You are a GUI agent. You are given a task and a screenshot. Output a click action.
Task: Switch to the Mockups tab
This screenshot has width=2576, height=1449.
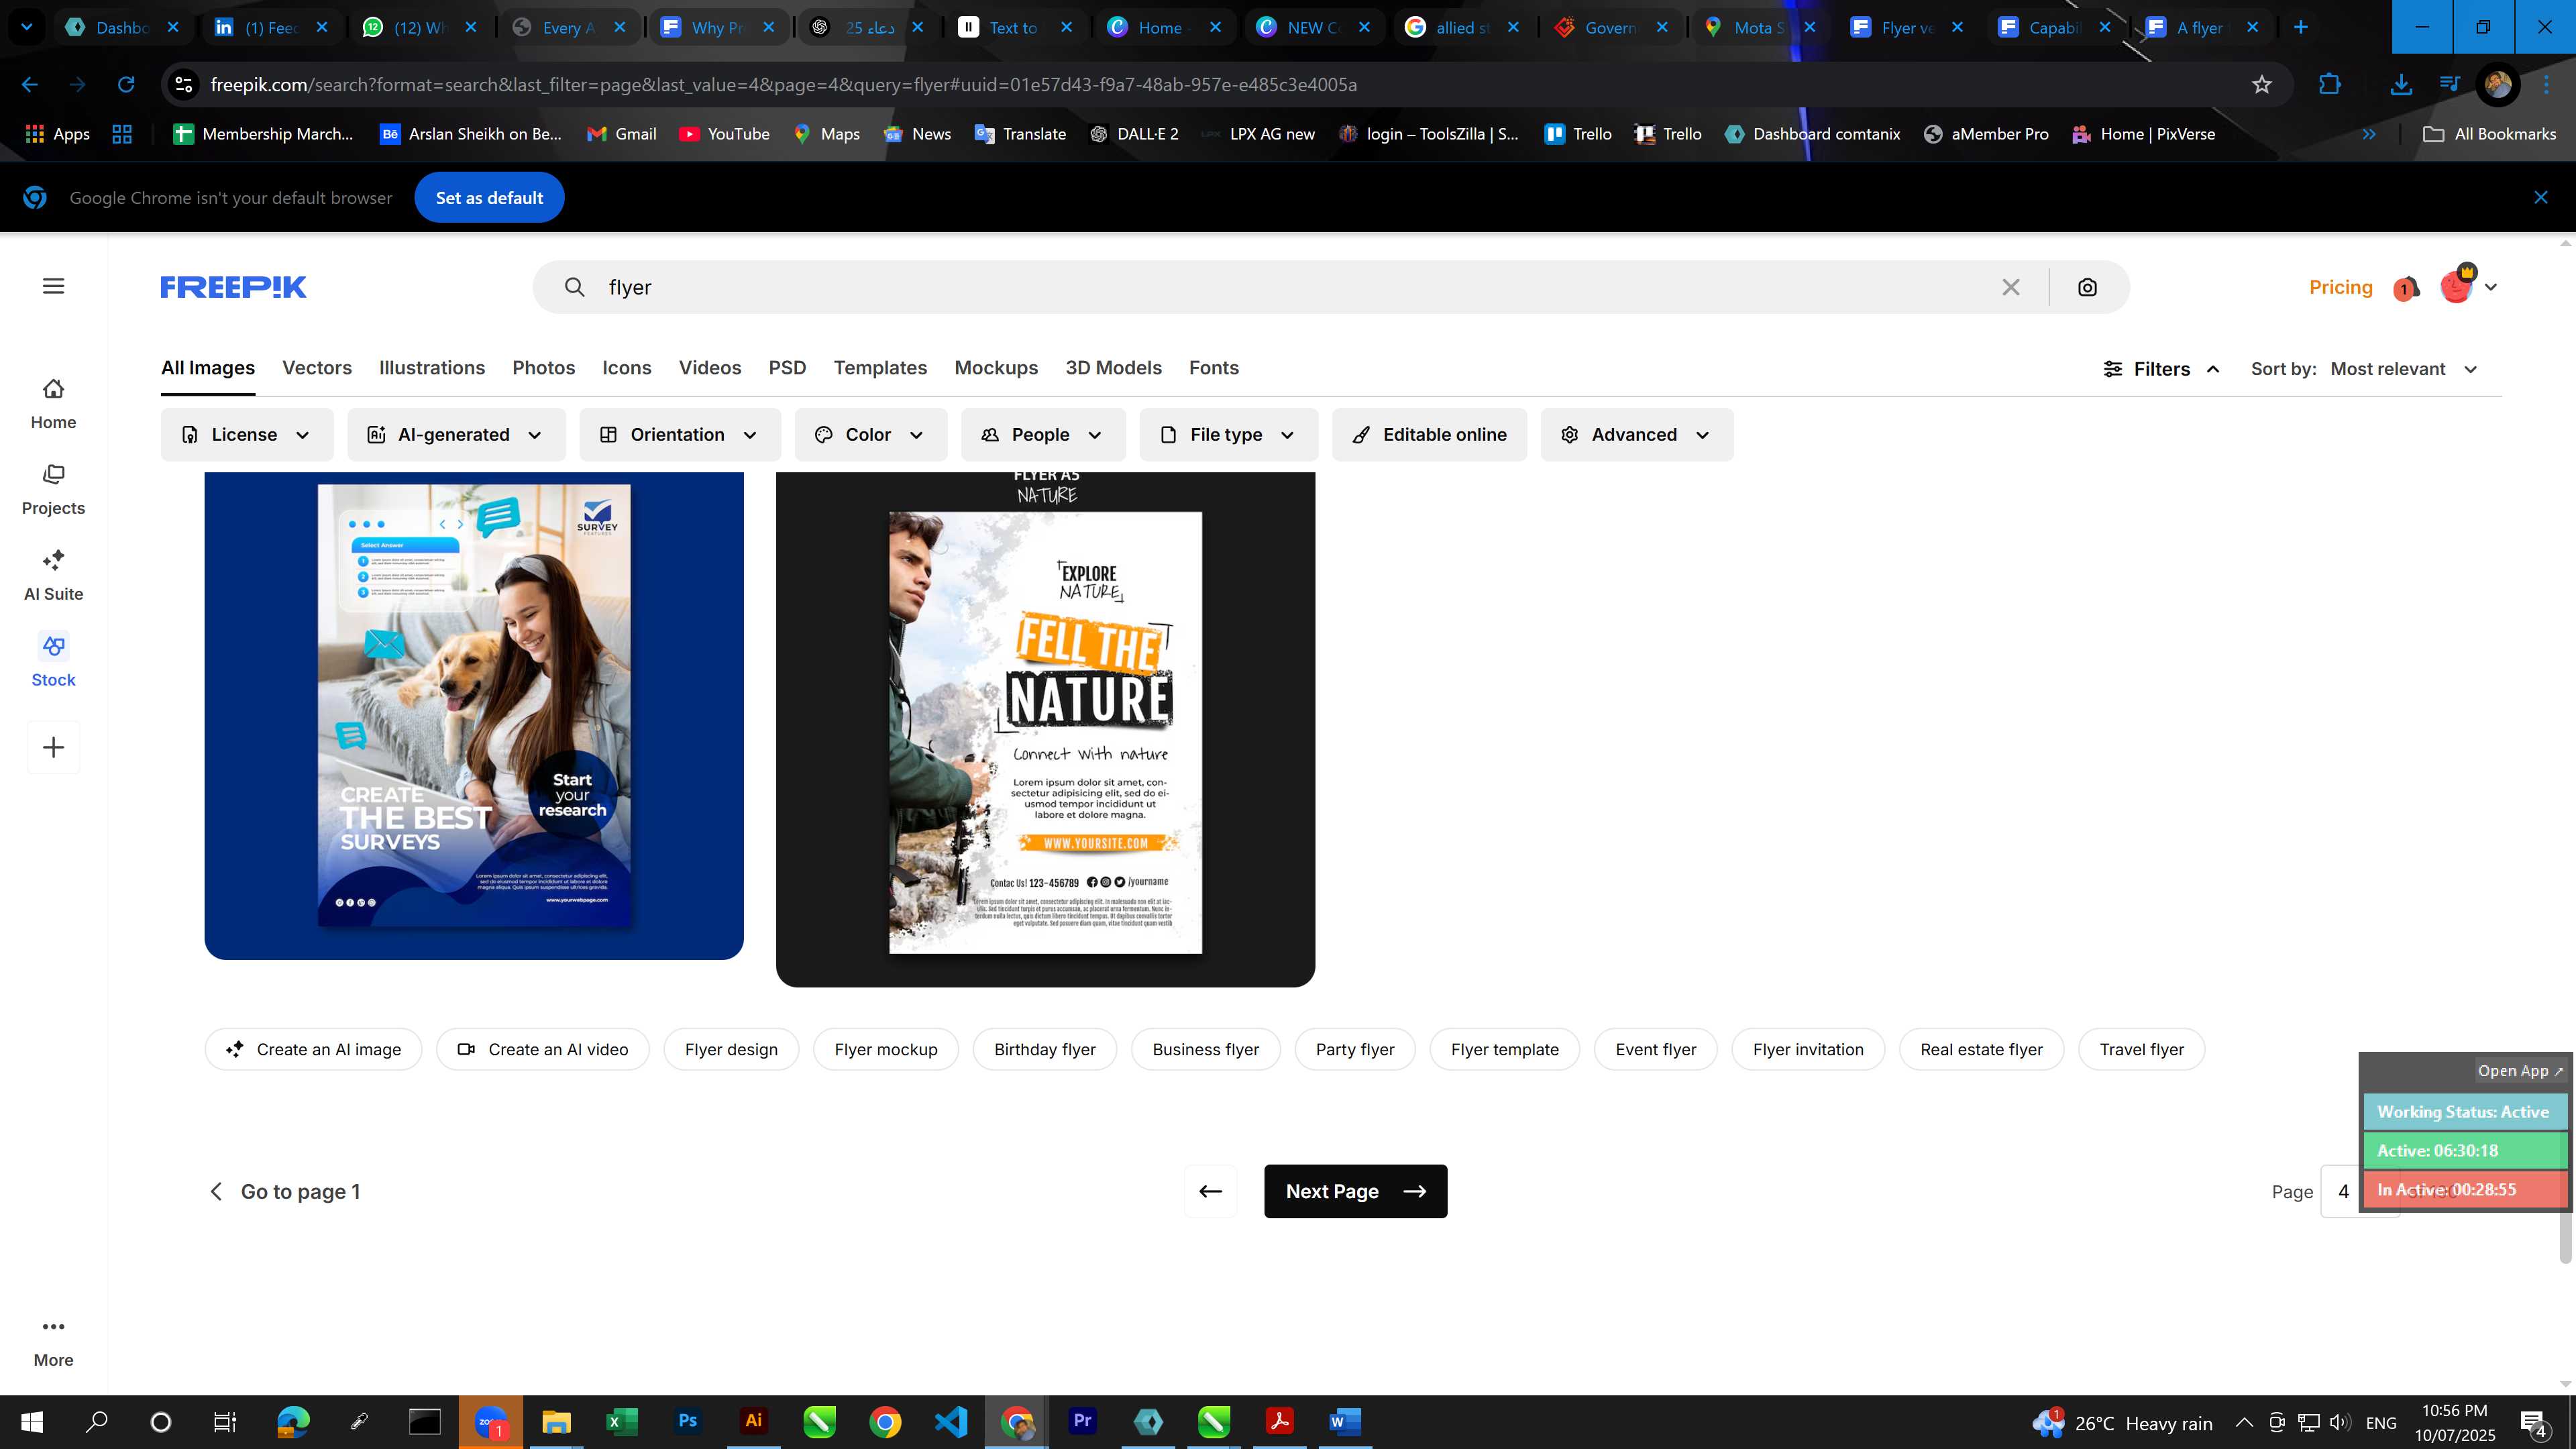pos(996,368)
